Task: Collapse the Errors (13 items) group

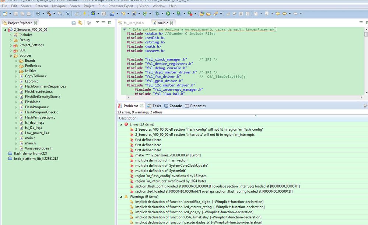Action: [121, 124]
